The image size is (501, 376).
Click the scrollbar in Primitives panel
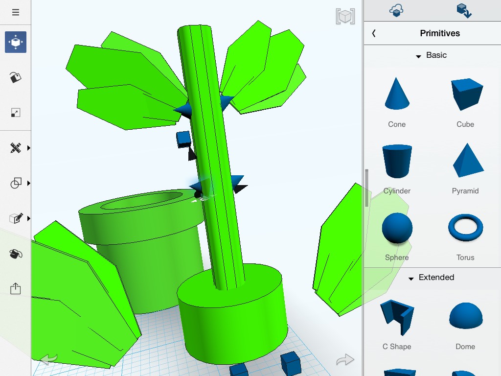(367, 188)
